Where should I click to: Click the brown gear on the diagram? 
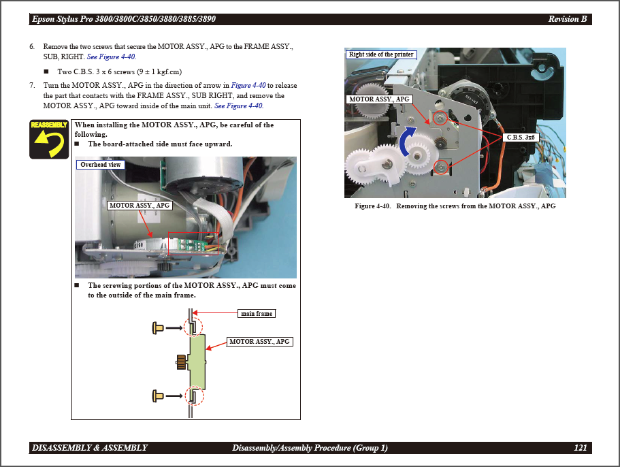pyautogui.click(x=181, y=362)
